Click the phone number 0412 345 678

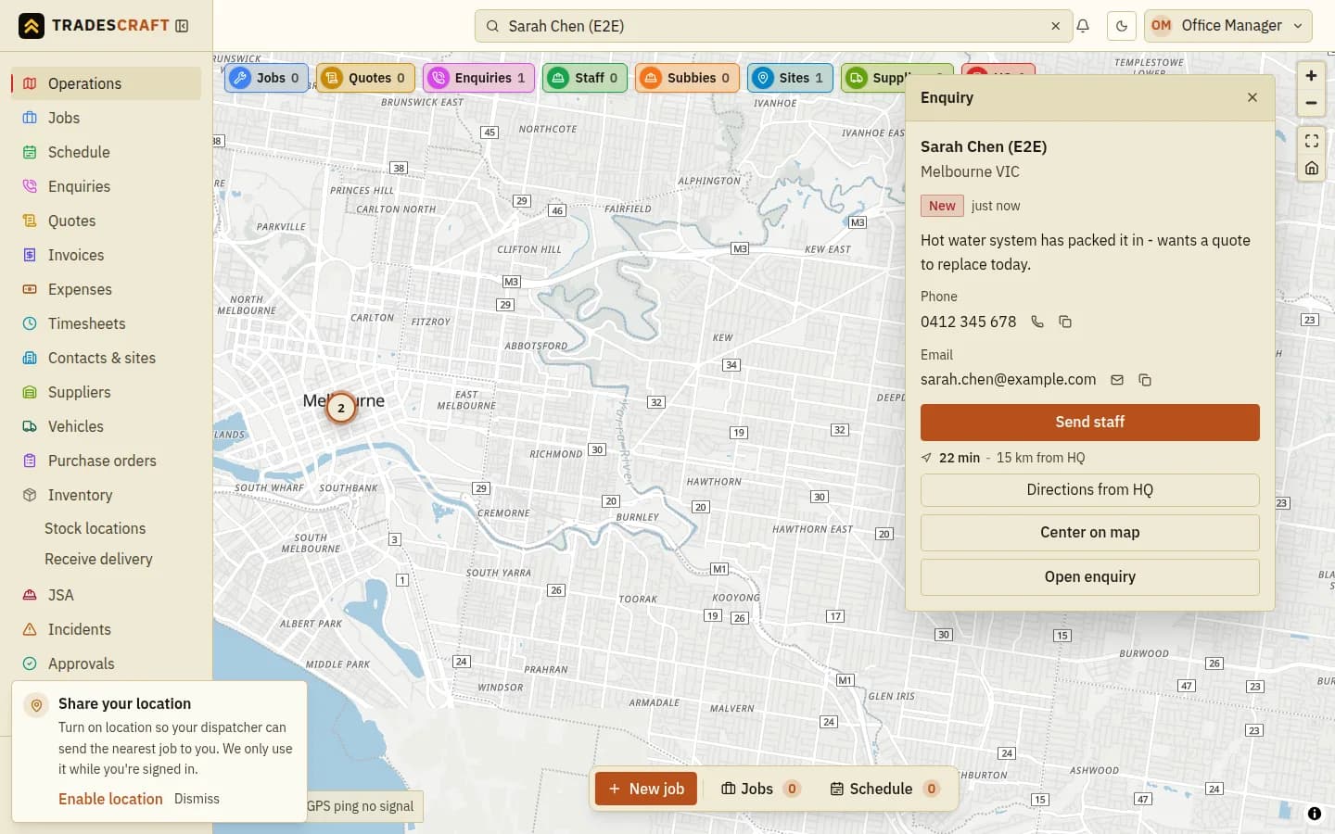pyautogui.click(x=968, y=322)
